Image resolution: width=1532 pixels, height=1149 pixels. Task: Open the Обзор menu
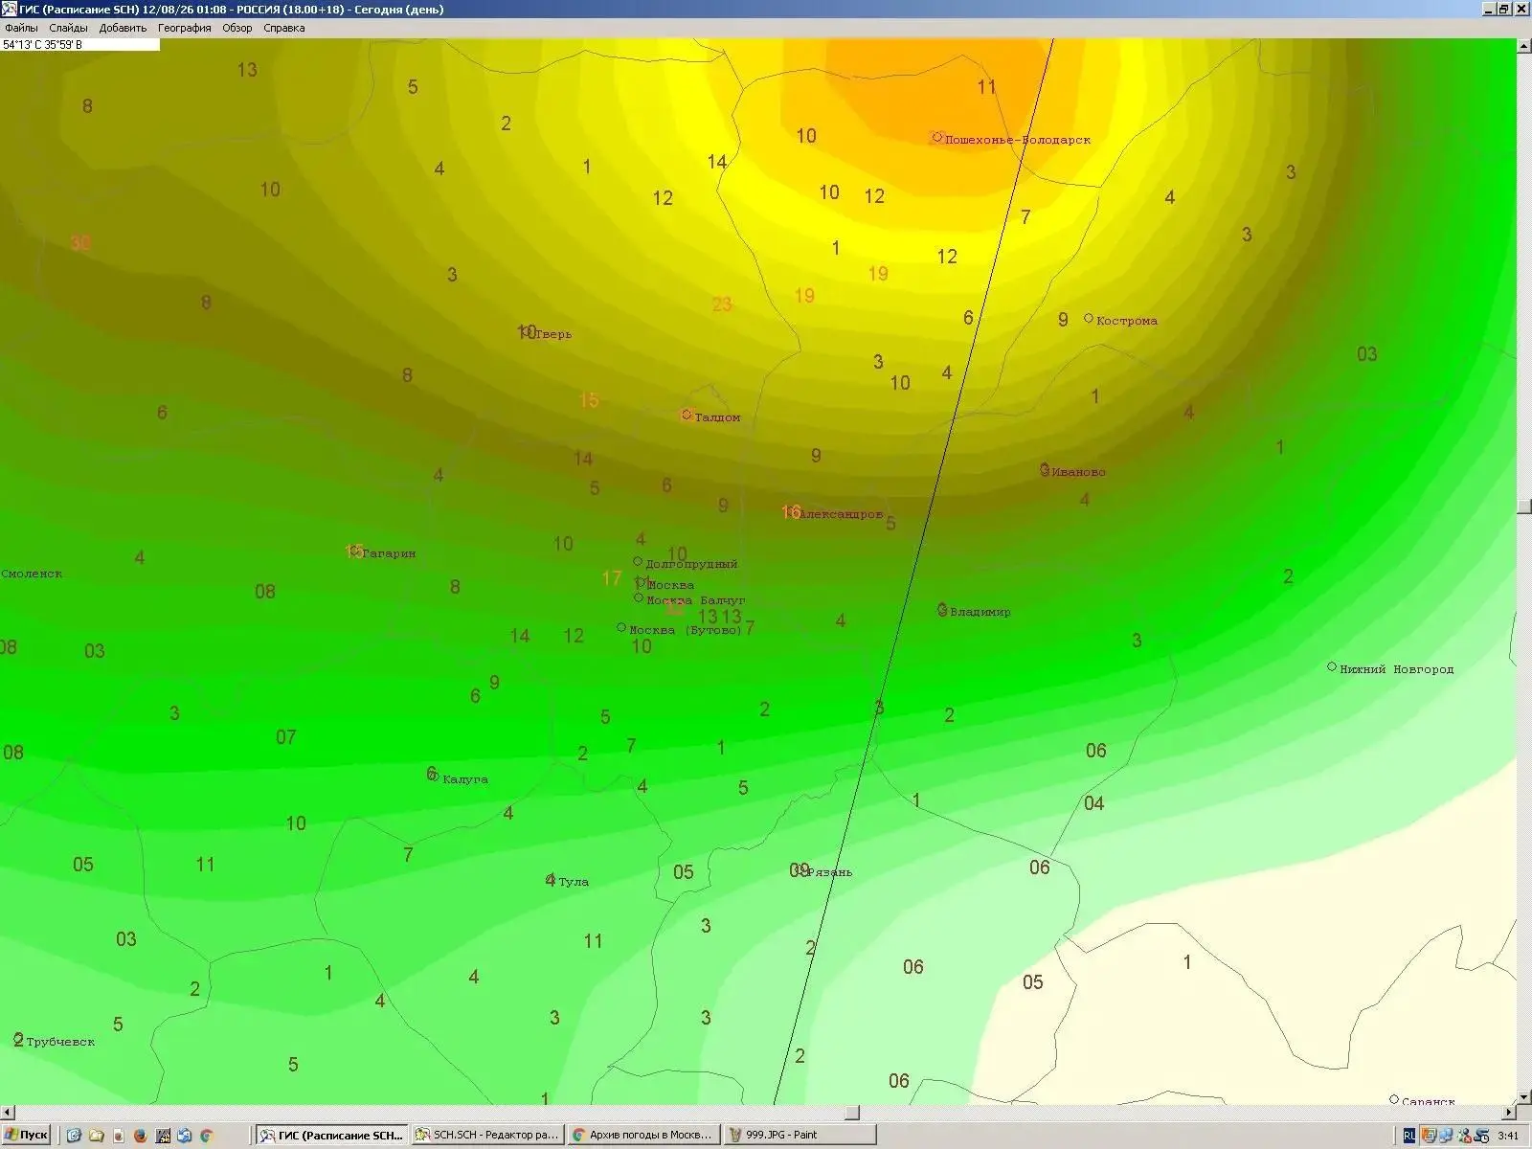[x=237, y=28]
